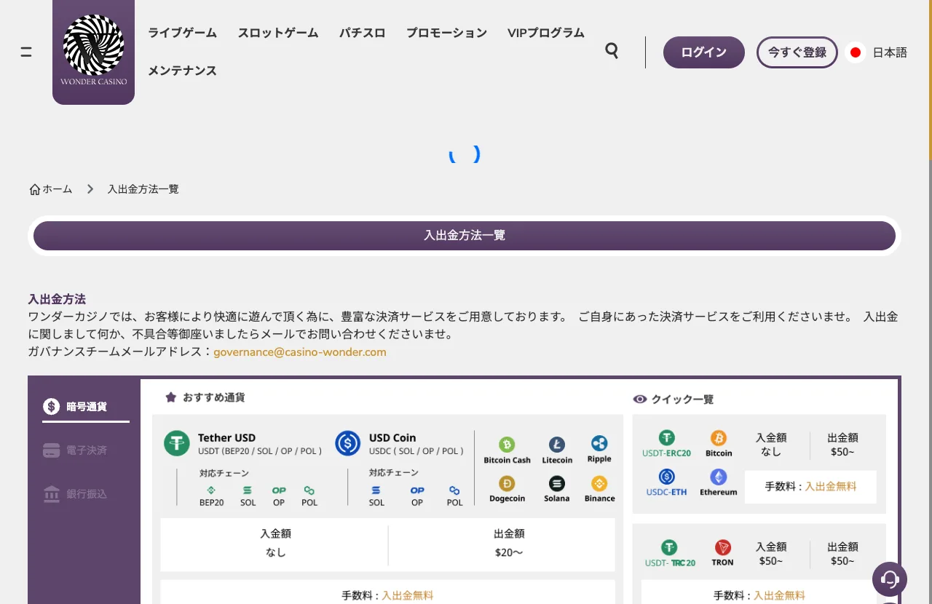Open the スロットゲーム menu
Screen dimensions: 932x604
click(277, 33)
